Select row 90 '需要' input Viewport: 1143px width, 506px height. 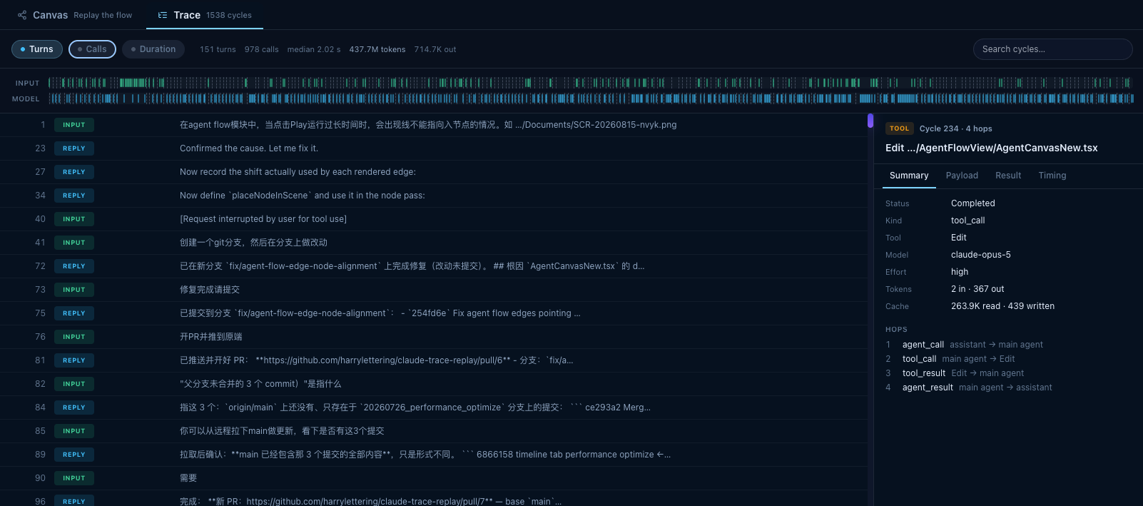pyautogui.click(x=434, y=478)
